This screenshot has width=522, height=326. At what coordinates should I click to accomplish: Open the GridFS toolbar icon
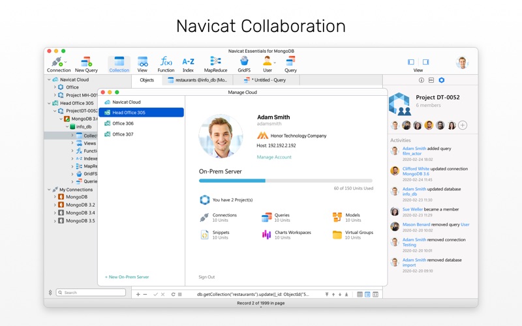tap(244, 65)
